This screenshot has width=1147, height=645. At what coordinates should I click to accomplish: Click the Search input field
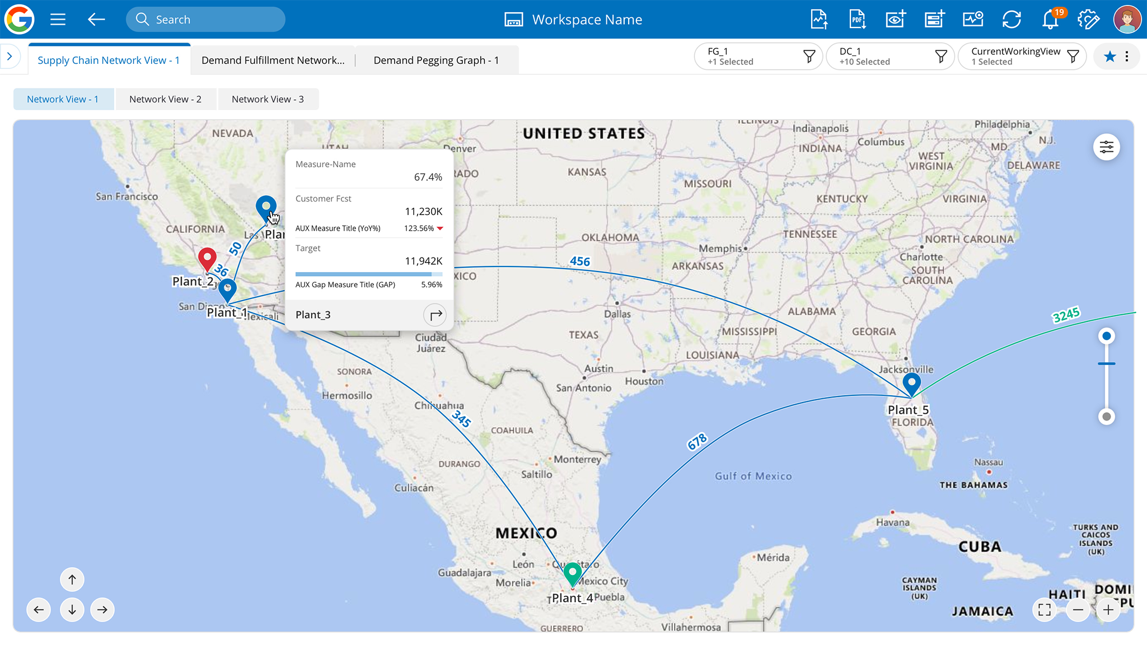[x=205, y=20]
